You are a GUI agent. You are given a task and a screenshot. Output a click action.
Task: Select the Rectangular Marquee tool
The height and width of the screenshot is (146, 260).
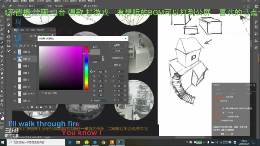click(x=2, y=21)
